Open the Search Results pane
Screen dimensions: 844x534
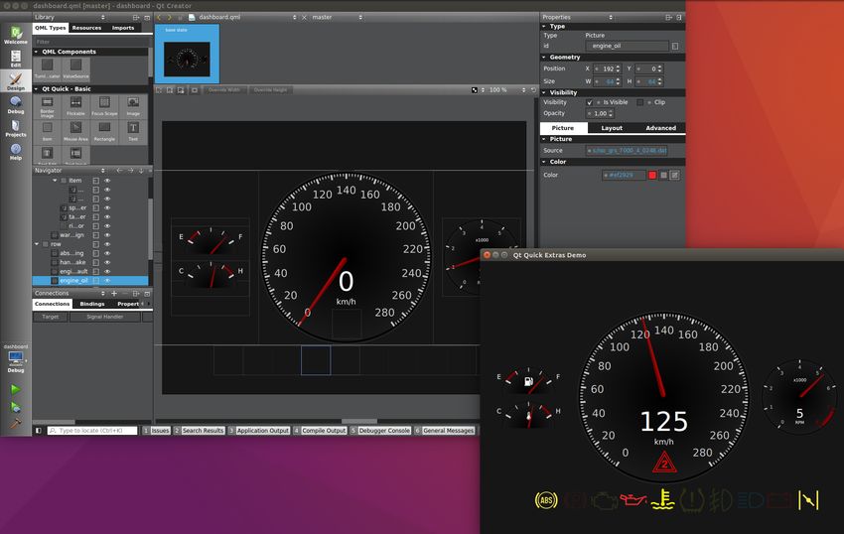199,431
